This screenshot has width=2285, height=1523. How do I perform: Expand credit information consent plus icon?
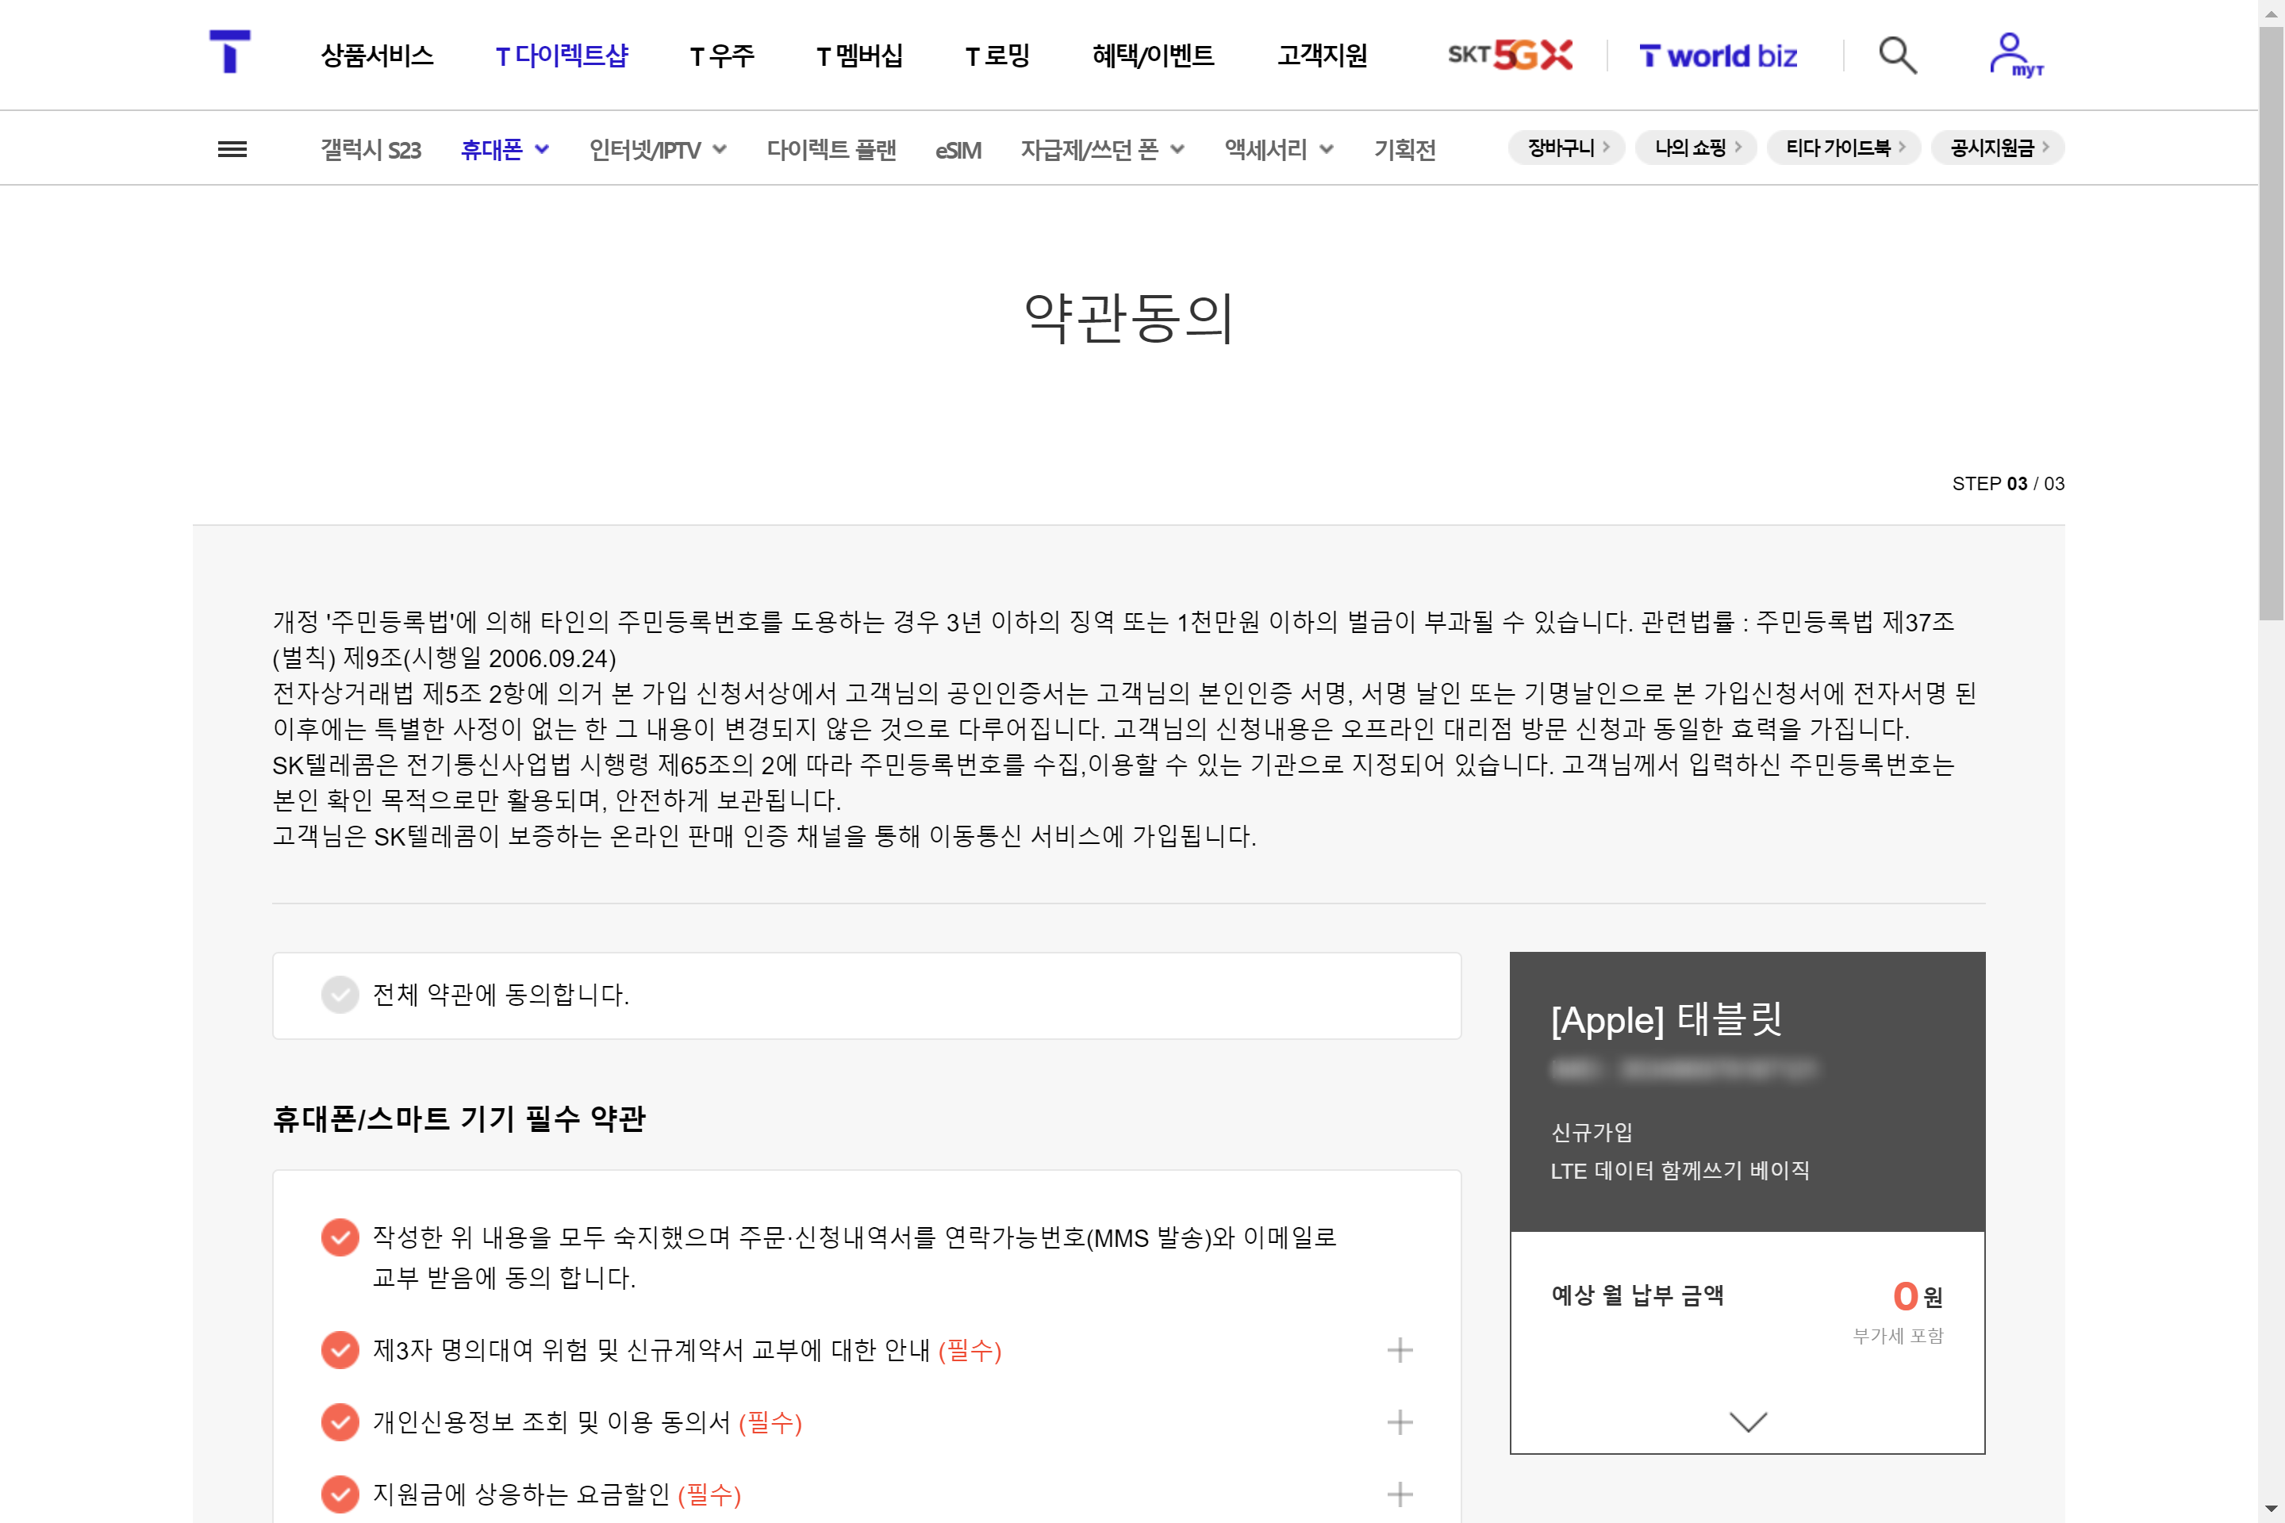[1399, 1423]
